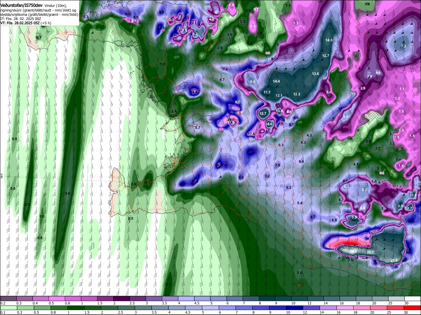
Task: Click the 'IT: Fös. 28. 02. 2025 00Z' line
Action: [x=20, y=19]
